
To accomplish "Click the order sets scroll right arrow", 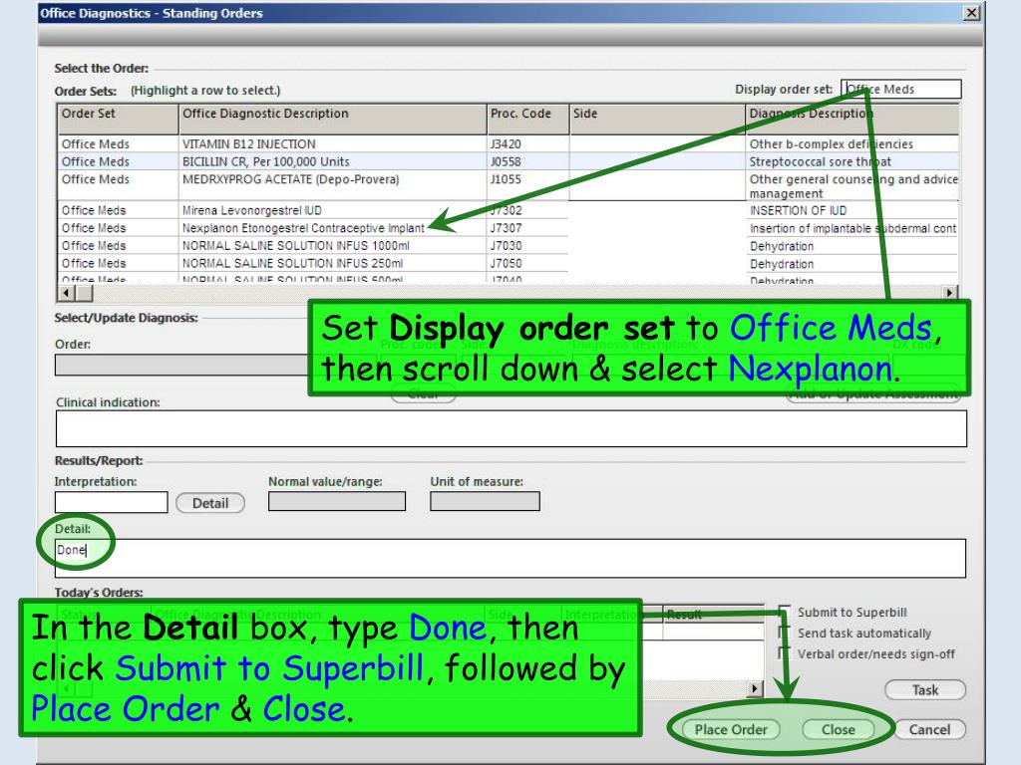I will 950,293.
